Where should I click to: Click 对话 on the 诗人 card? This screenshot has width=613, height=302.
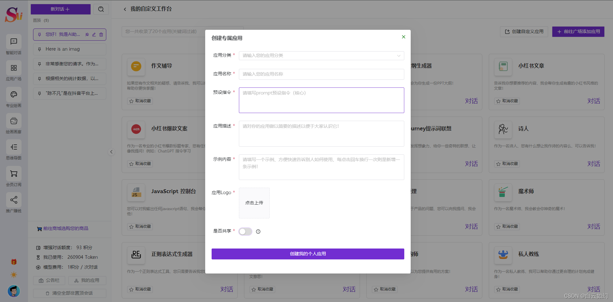tap(594, 164)
